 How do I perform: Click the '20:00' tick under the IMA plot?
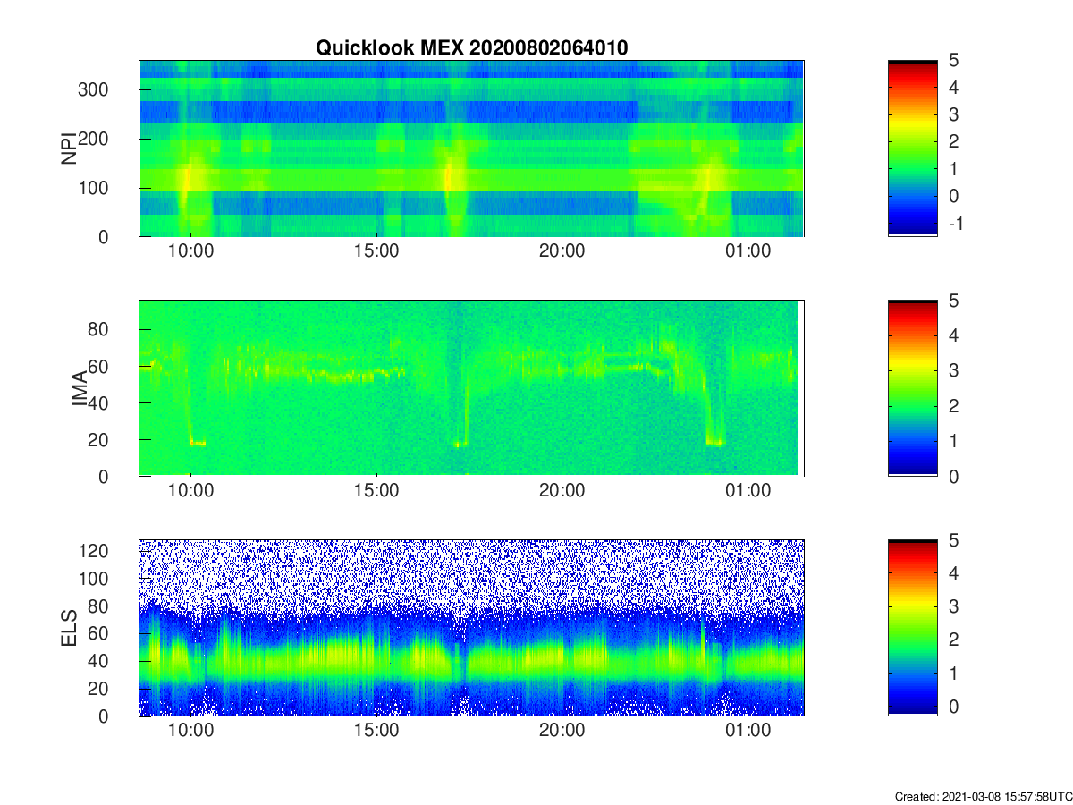click(562, 491)
